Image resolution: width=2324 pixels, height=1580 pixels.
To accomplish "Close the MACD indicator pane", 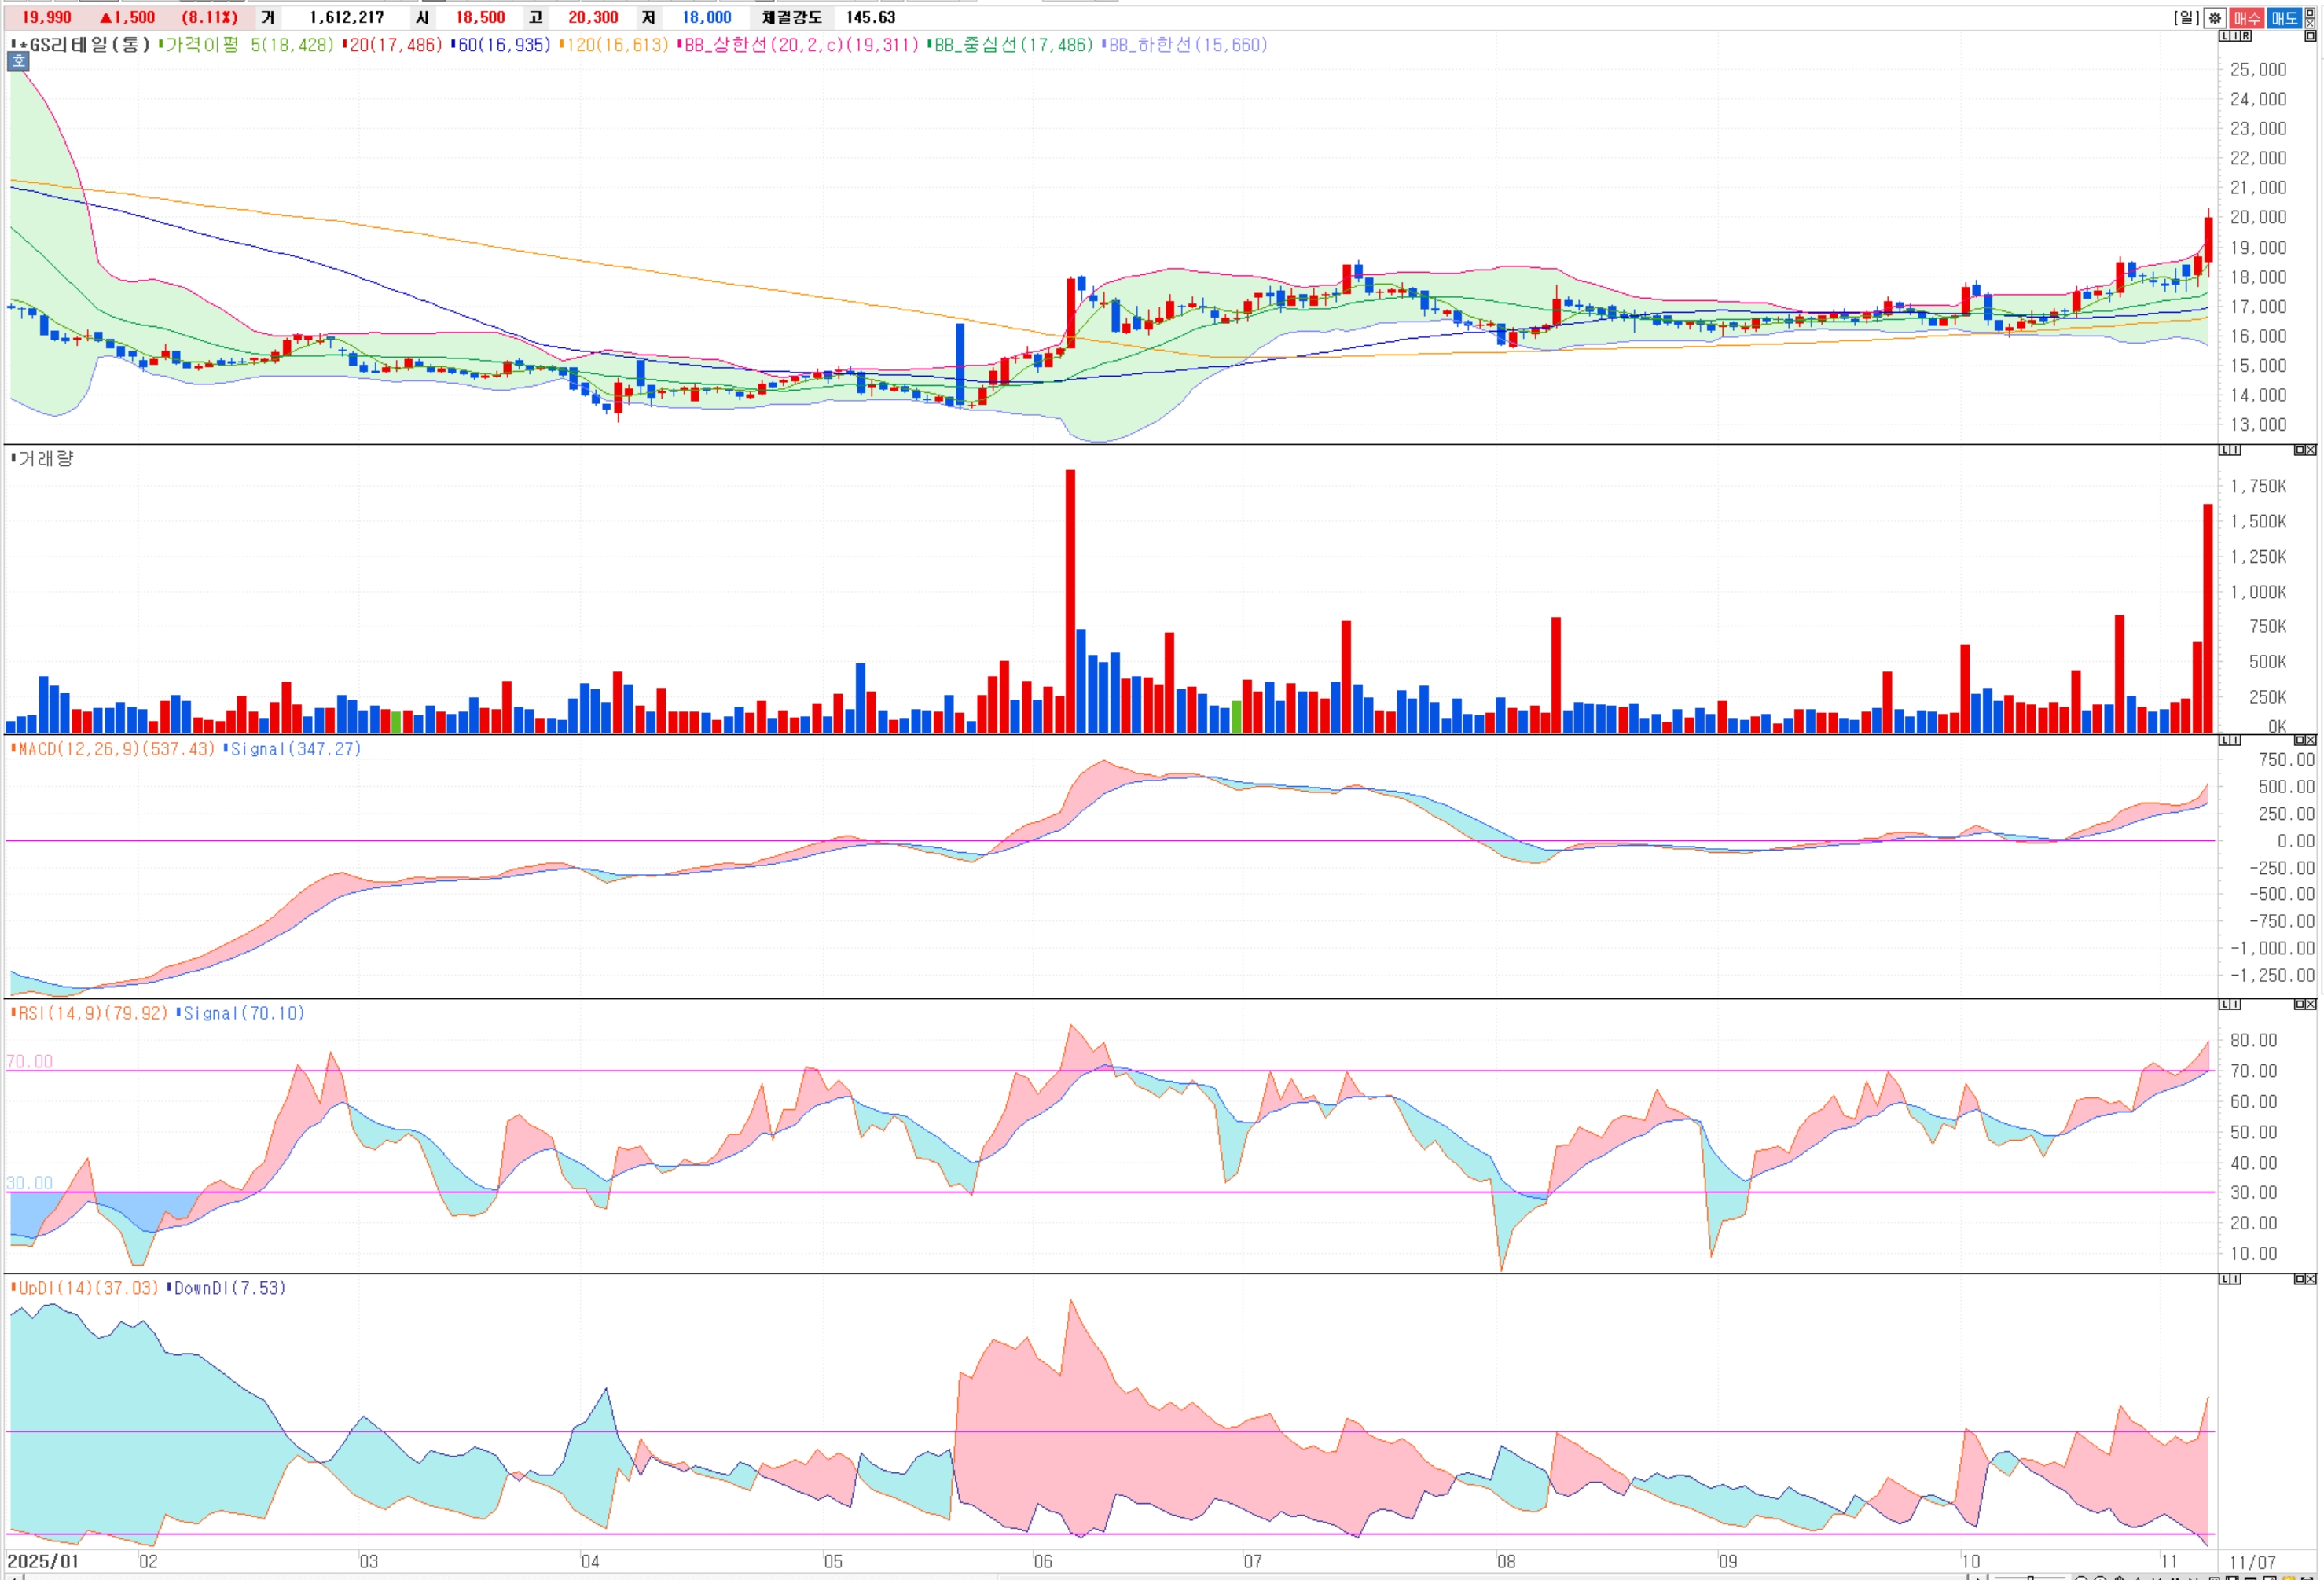I will click(x=2311, y=740).
